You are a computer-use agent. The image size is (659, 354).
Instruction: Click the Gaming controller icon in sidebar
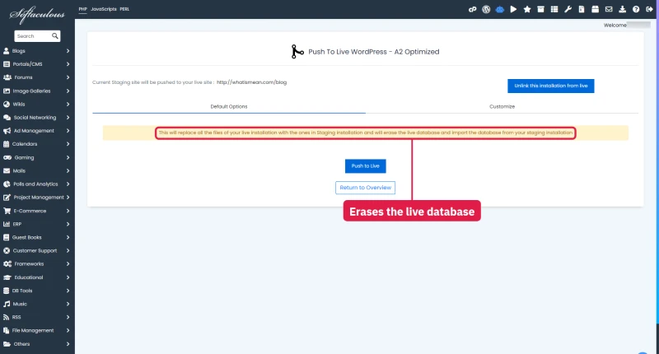tap(7, 157)
